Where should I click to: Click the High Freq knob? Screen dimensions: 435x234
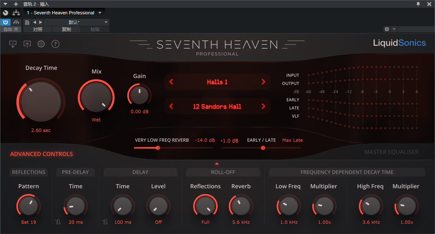(x=371, y=206)
